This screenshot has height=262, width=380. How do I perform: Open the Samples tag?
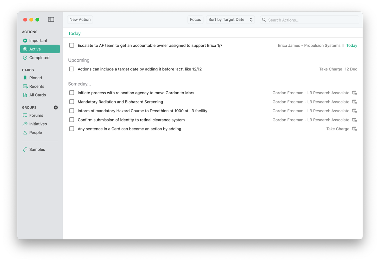(x=40, y=149)
